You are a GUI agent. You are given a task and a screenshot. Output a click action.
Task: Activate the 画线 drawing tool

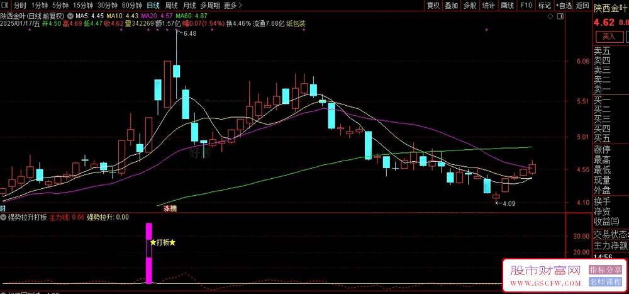[507, 5]
